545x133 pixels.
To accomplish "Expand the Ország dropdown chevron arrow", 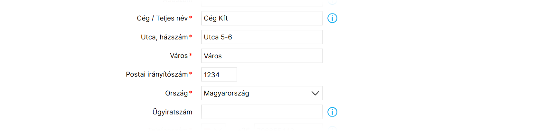I will click(315, 93).
